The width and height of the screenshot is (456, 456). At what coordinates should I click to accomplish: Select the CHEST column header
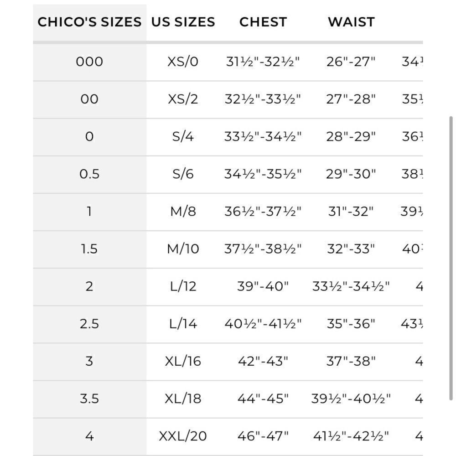pyautogui.click(x=263, y=22)
